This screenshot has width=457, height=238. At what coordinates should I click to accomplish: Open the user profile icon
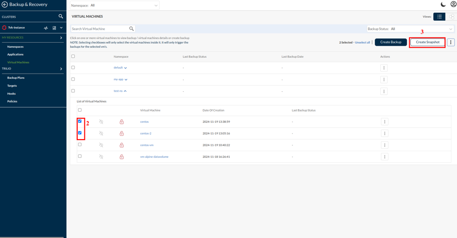[453, 5]
